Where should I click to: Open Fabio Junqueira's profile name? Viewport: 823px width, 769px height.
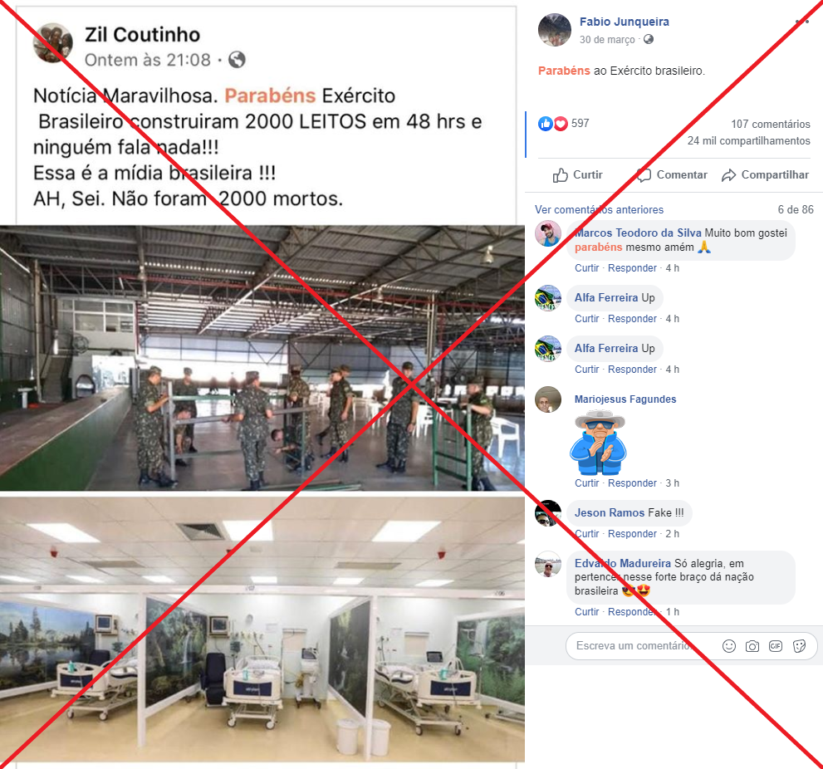click(x=624, y=22)
